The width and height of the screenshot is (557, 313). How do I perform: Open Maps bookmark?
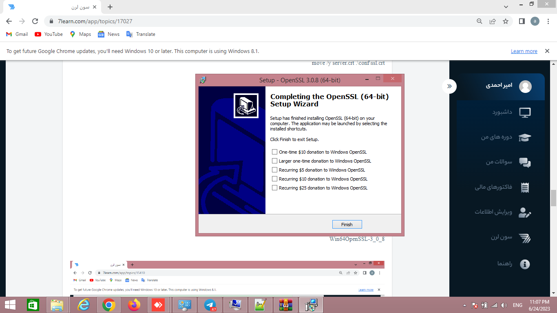80,34
